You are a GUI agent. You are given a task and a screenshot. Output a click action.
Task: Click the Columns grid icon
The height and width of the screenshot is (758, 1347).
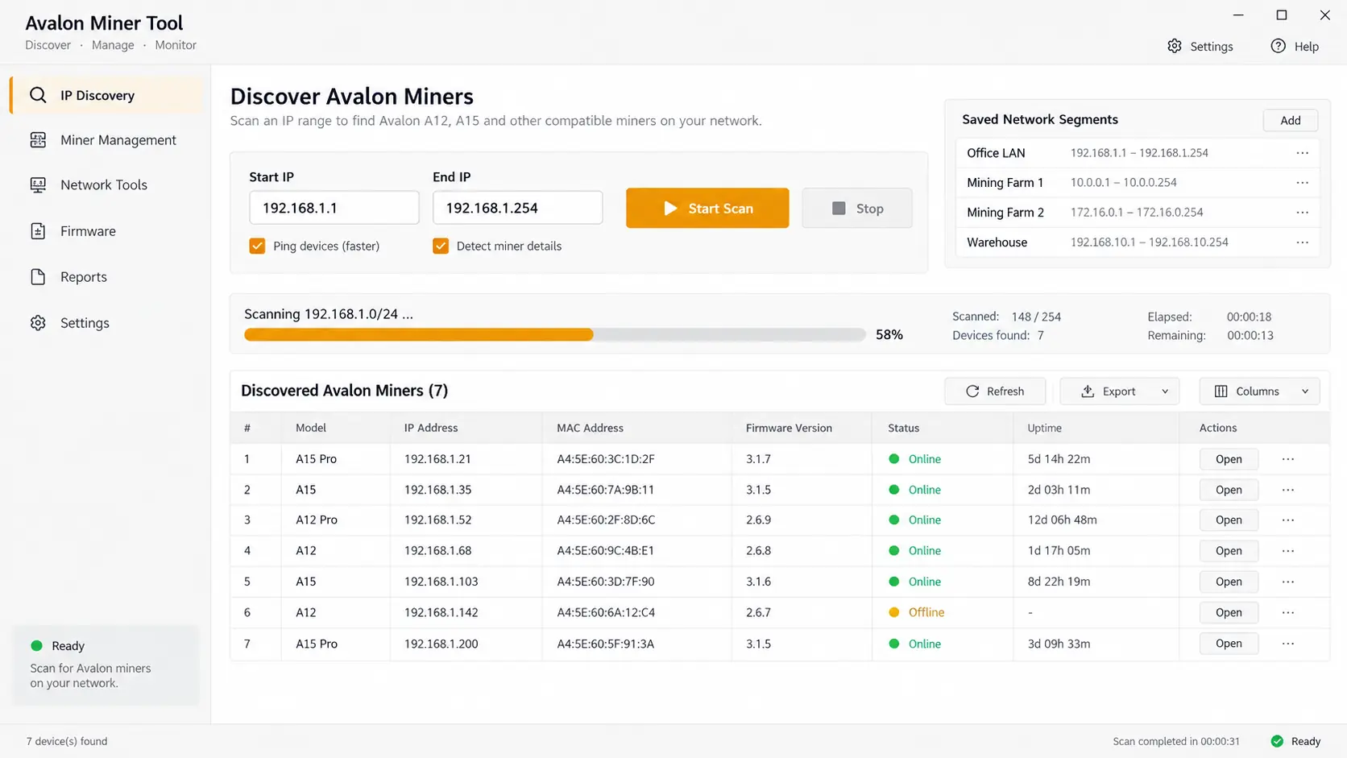pos(1221,391)
